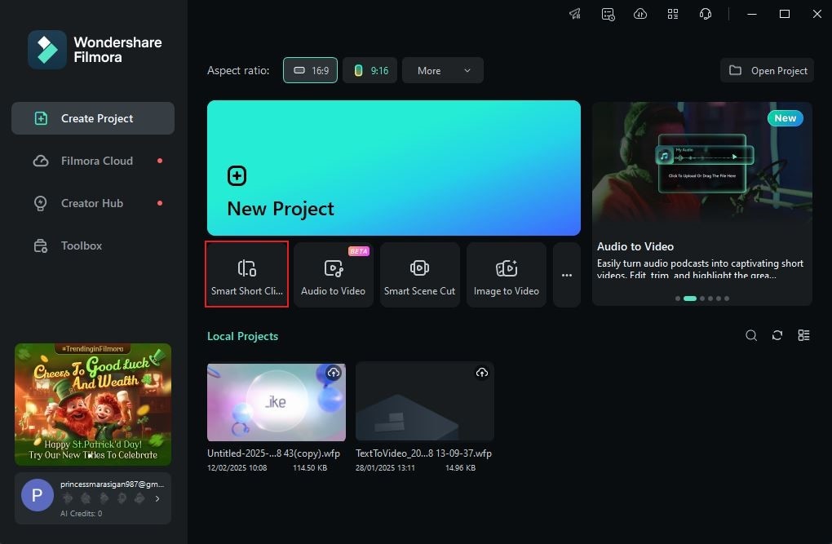Image resolution: width=832 pixels, height=544 pixels.
Task: Select first carousel dot on promo banner
Action: click(x=678, y=299)
